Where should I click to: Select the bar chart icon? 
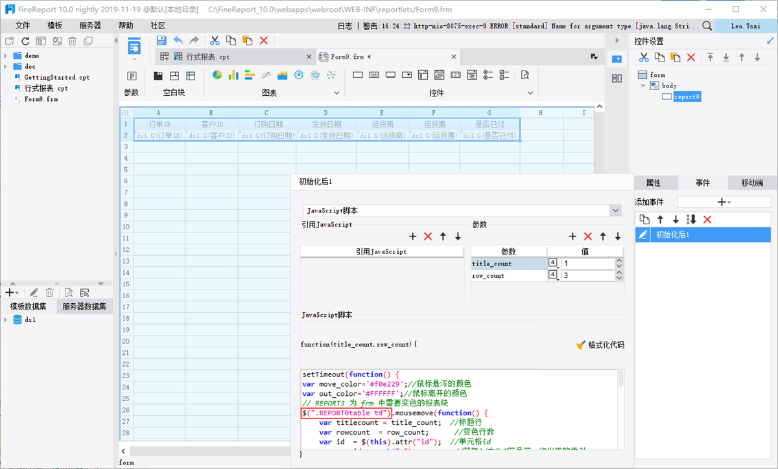tap(233, 75)
